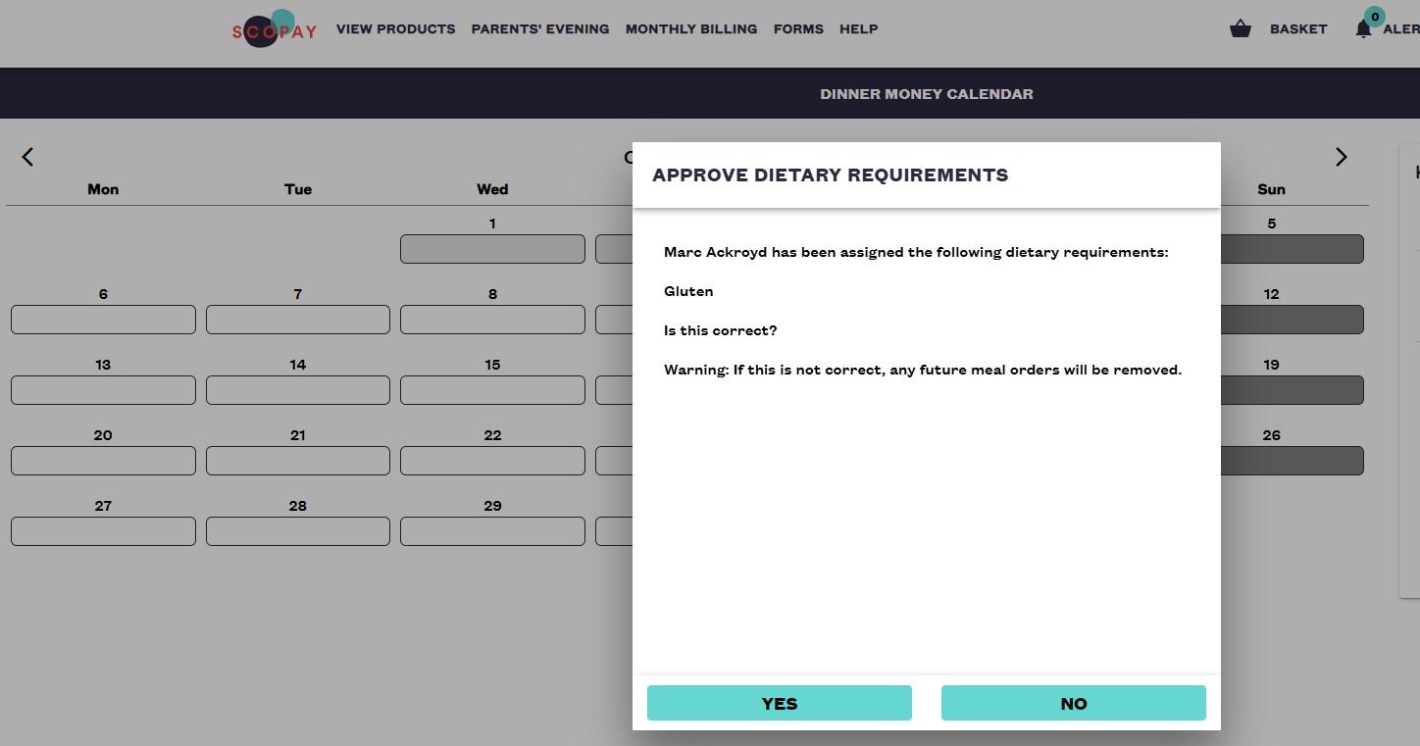
Task: Click the Sunday 12 greyed slot
Action: coord(1292,320)
